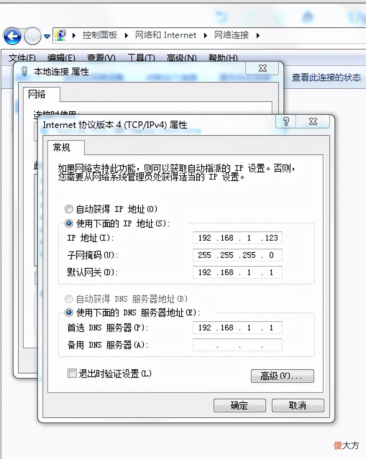This screenshot has width=366, height=459.
Task: Expand the arrow before 控制面板
Action: (x=74, y=36)
